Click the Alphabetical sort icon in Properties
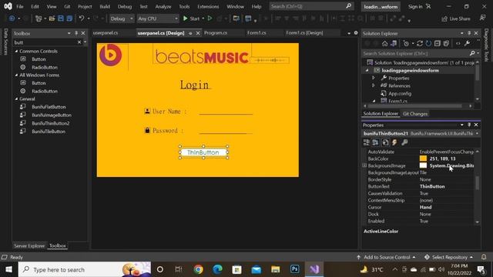The height and width of the screenshot is (277, 493). 375,142
